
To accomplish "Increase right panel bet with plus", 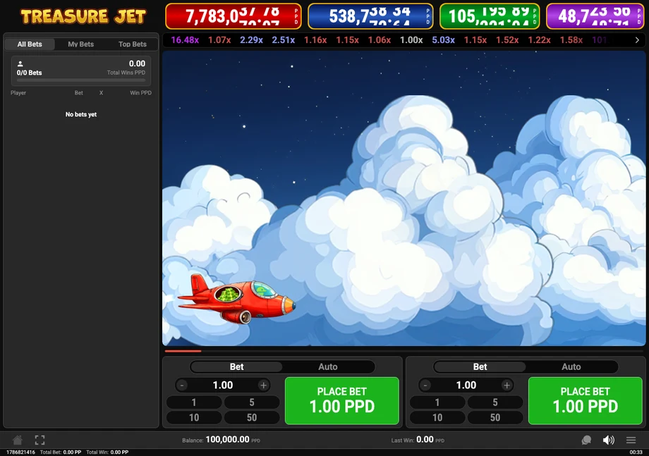I will 507,386.
